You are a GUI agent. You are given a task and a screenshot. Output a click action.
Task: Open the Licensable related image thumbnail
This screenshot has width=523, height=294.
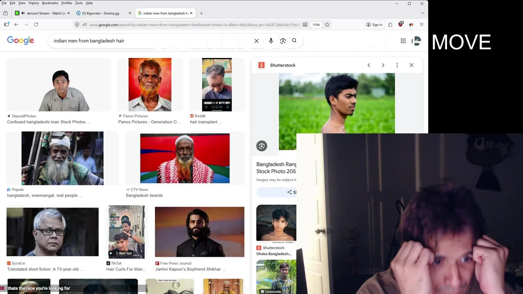(276, 277)
